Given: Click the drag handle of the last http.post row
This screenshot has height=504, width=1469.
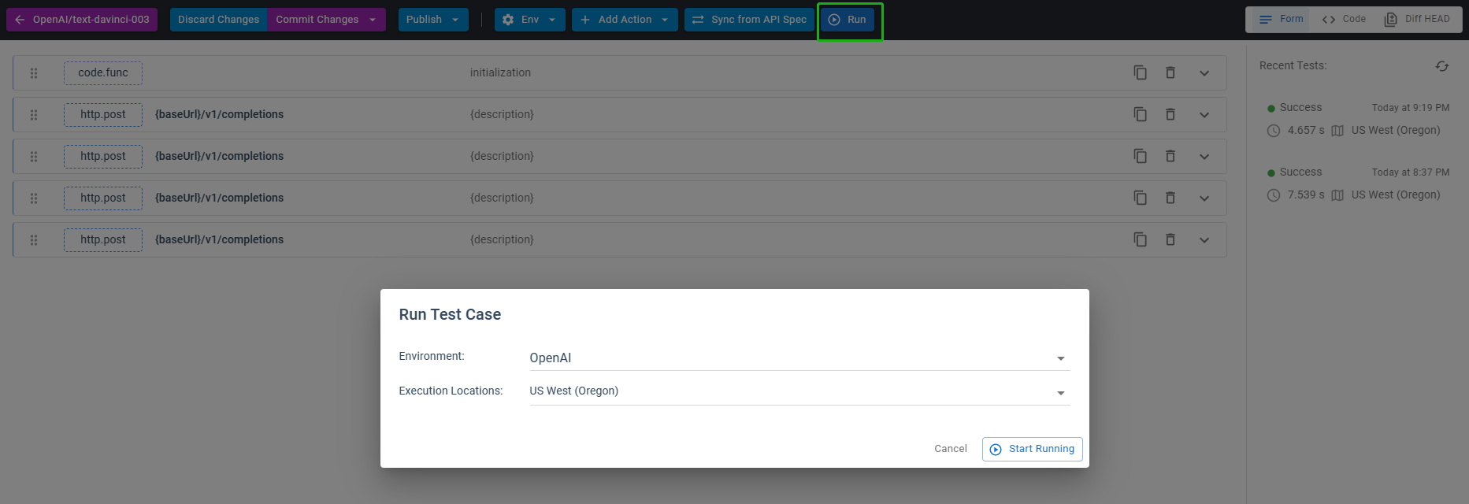Looking at the screenshot, I should [34, 240].
